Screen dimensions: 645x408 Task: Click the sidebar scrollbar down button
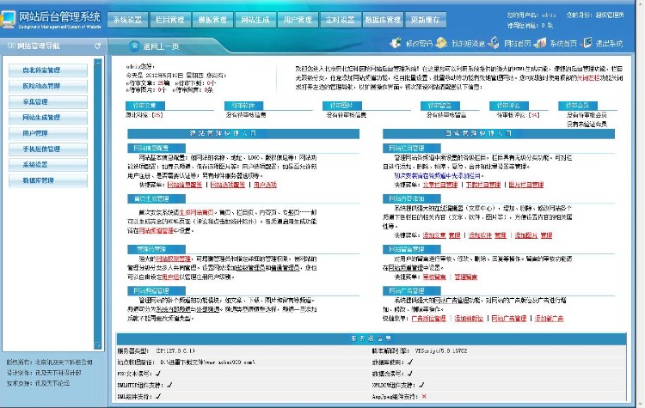click(98, 345)
